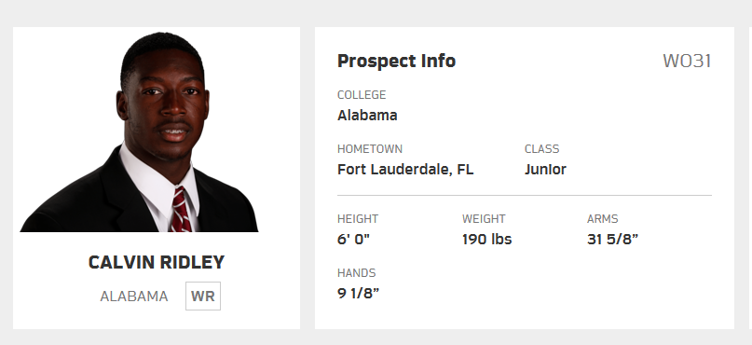752x345 pixels.
Task: Click the HEIGHT label
Action: click(x=358, y=219)
